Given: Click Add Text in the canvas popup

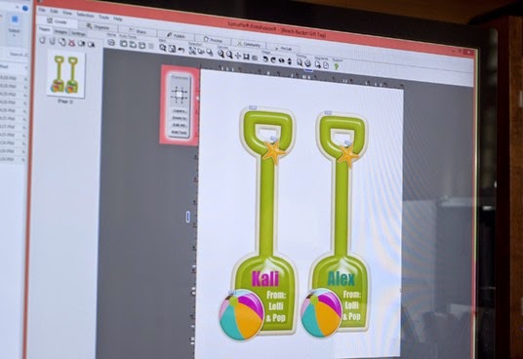Looking at the screenshot, I should (x=181, y=133).
